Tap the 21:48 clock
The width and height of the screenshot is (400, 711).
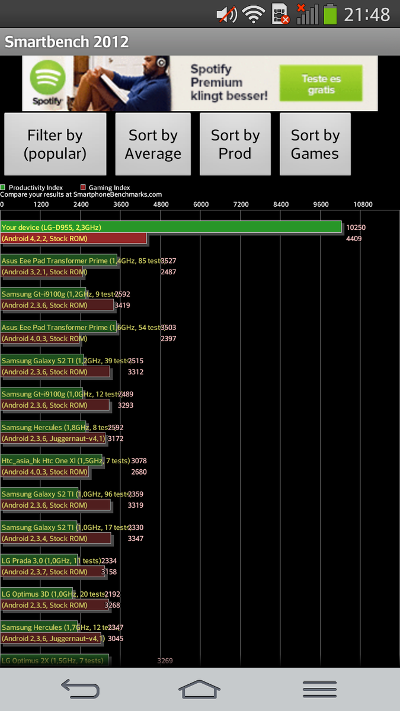pos(367,14)
